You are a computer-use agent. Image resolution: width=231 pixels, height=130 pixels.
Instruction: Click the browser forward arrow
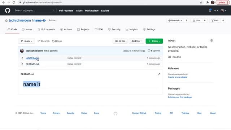pos(9,3)
